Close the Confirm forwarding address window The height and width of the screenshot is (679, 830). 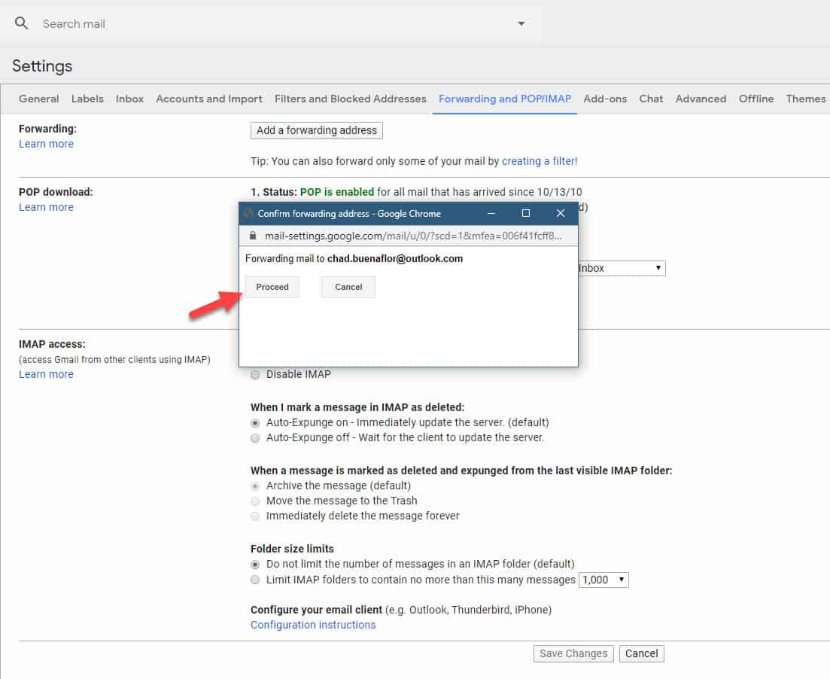560,213
